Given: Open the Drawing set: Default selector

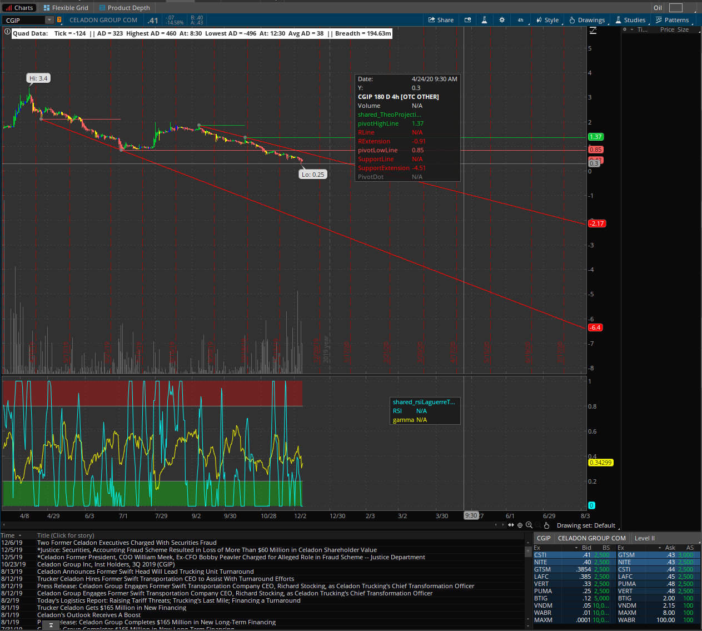Looking at the screenshot, I should click(586, 525).
